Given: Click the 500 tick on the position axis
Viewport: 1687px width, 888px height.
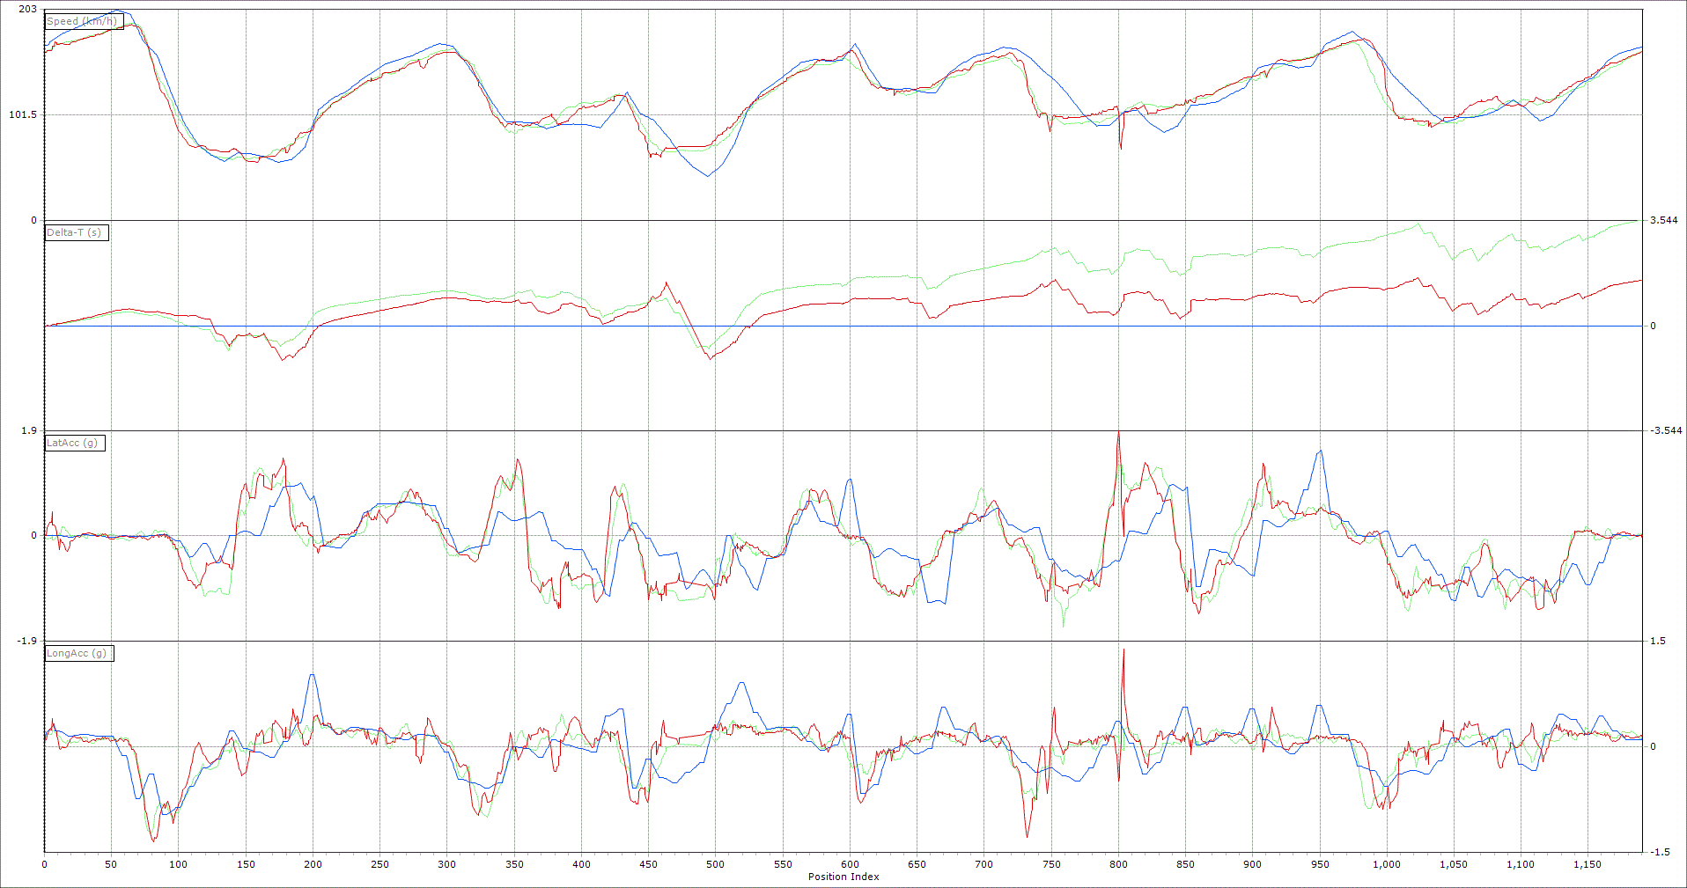Looking at the screenshot, I should click(715, 864).
